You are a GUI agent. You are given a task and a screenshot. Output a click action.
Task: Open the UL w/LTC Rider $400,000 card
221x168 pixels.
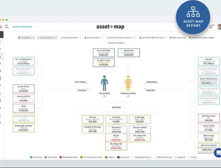[103, 53]
